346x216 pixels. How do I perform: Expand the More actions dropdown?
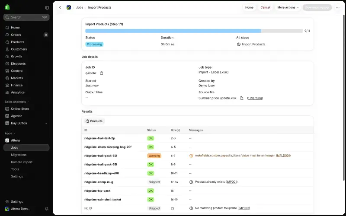pos(288,7)
